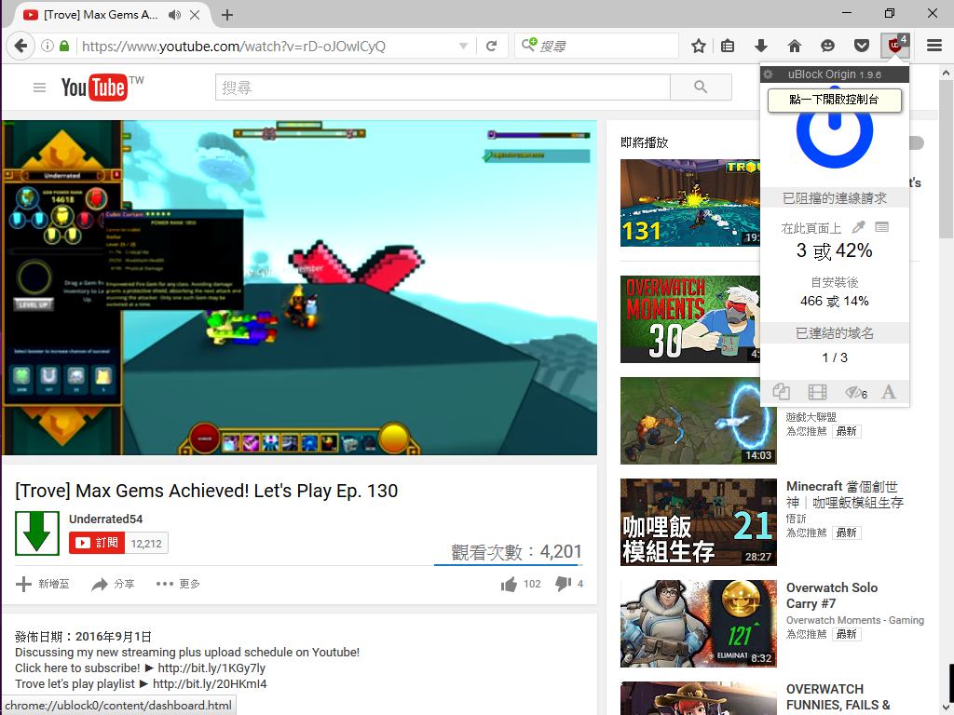Toggle uBlock cosmetic filtering eye icon
The image size is (954, 715).
(854, 392)
